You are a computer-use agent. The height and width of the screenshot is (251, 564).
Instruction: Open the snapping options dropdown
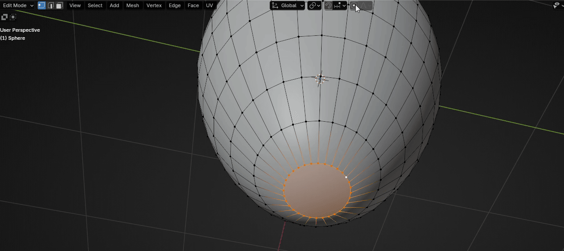point(340,5)
